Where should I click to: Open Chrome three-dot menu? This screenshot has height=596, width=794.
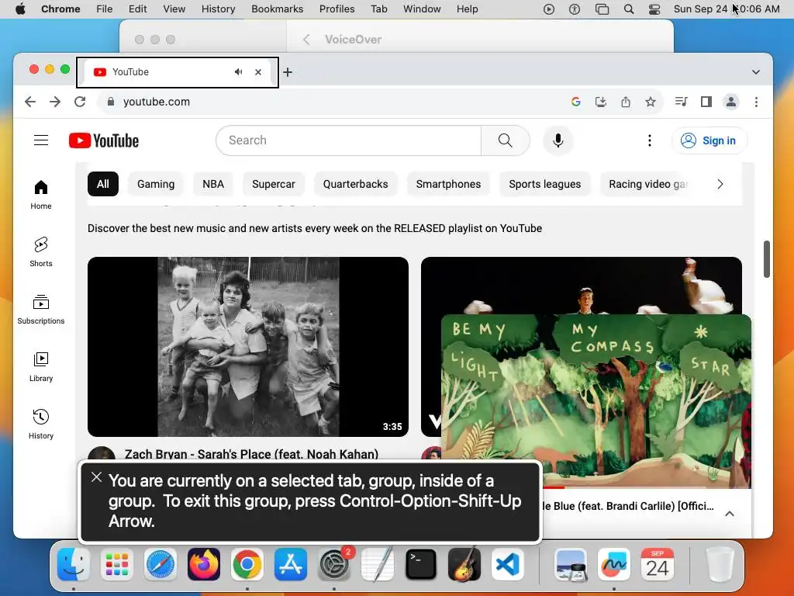(757, 102)
